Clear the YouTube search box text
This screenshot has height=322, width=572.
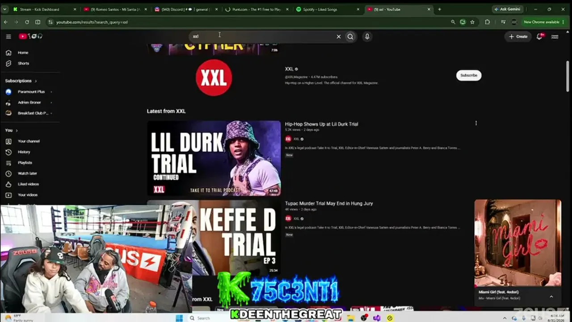click(x=338, y=37)
